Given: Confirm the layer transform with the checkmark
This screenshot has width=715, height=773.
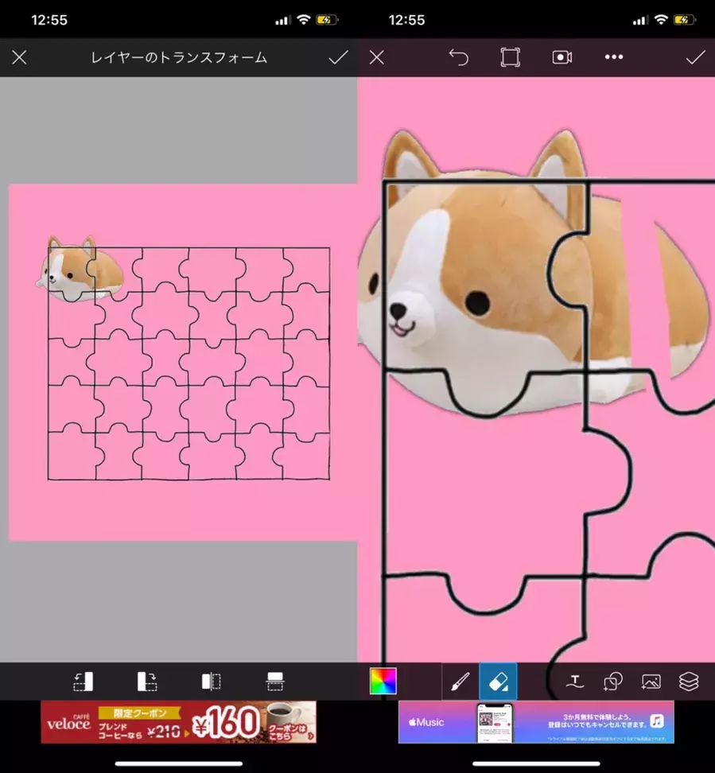Looking at the screenshot, I should point(339,57).
